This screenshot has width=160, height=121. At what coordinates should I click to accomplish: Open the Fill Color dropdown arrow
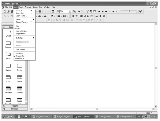[42, 16]
